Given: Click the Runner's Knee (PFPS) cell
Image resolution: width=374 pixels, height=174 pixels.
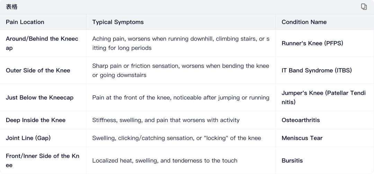Looking at the screenshot, I should tap(312, 43).
